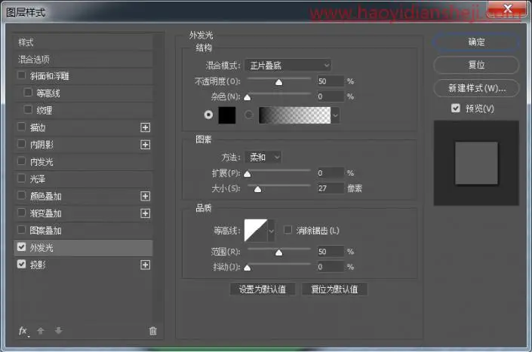Click the 复位为默认值 button
This screenshot has width=532, height=352.
pyautogui.click(x=334, y=289)
